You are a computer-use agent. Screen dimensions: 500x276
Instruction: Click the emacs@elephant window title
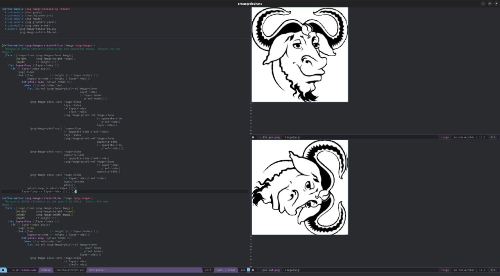(250, 4)
